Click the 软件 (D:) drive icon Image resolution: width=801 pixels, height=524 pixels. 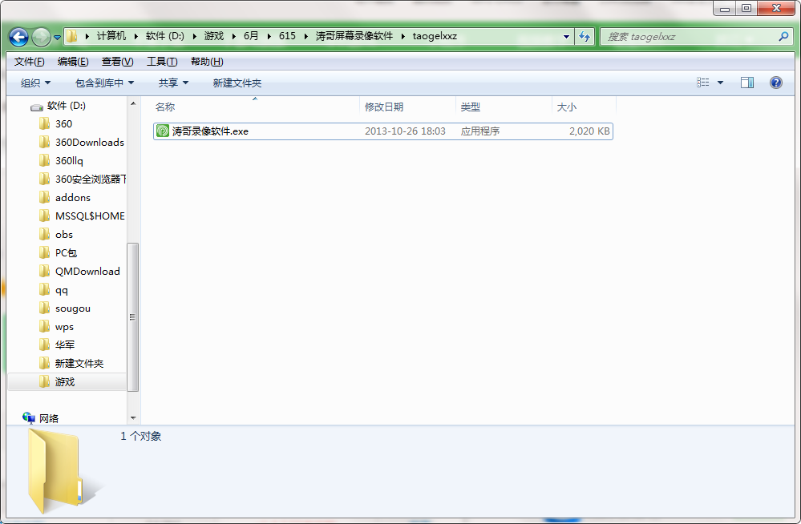[37, 106]
